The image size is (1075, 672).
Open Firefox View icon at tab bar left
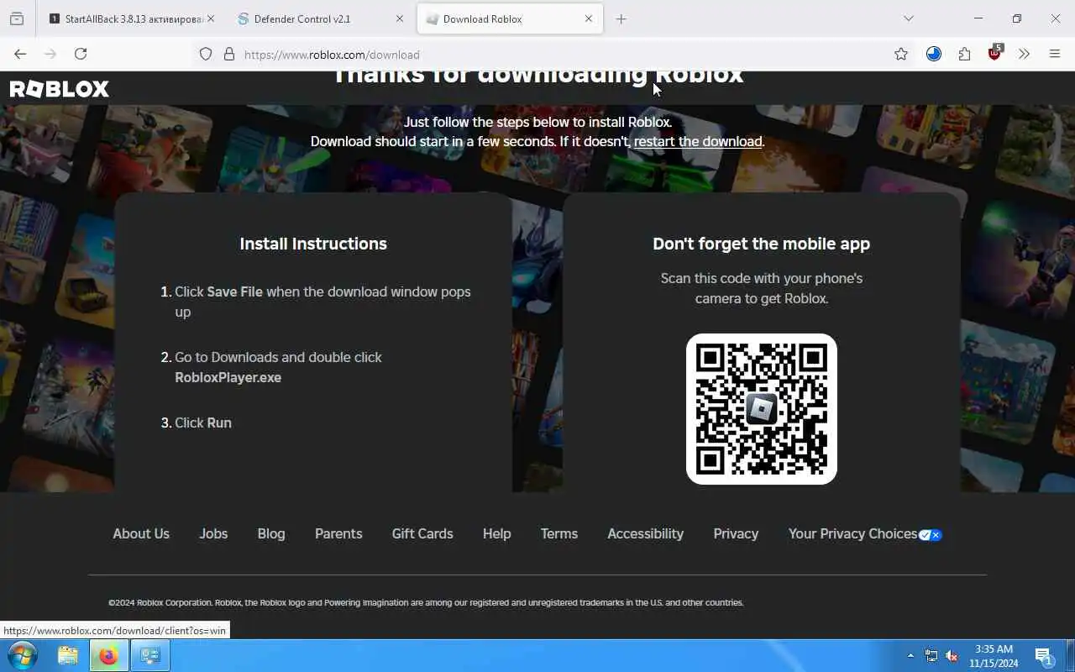pos(17,18)
